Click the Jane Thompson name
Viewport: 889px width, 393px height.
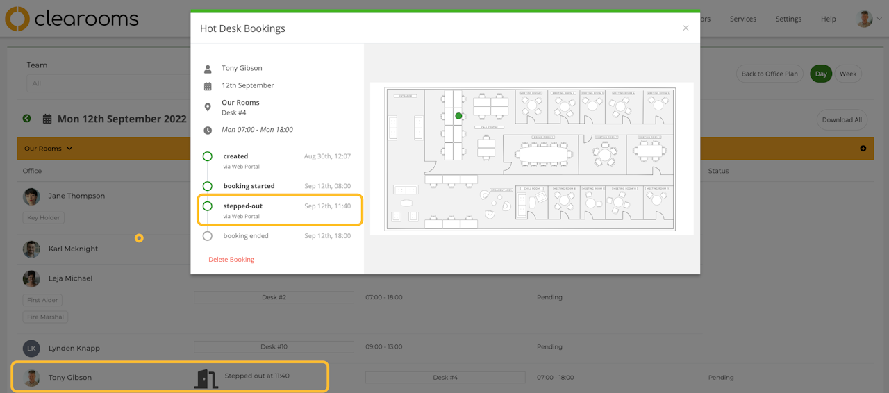point(76,196)
